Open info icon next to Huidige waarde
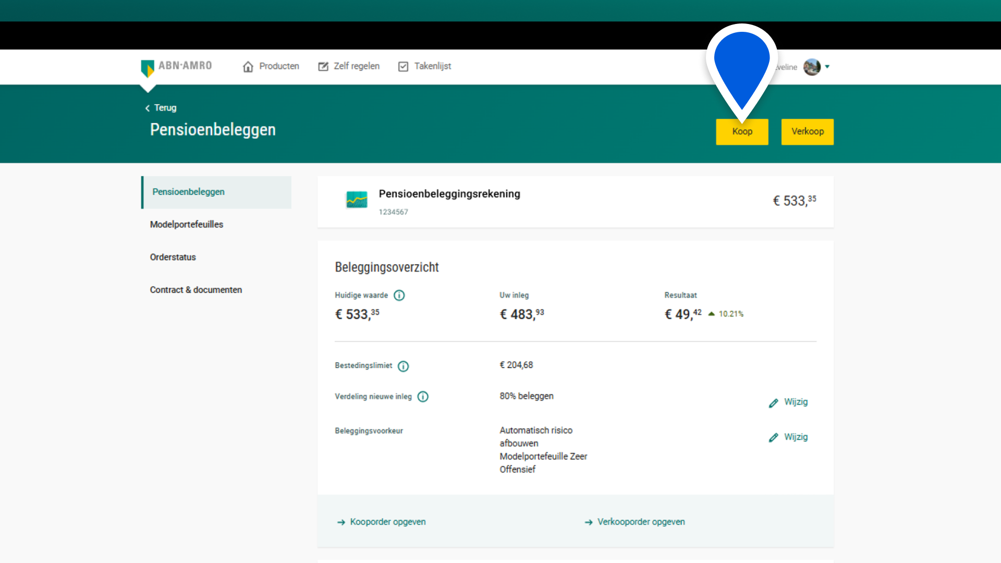 pos(399,296)
